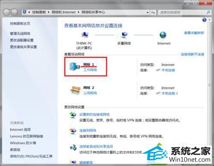Click the Internet globe icon

coord(163,35)
